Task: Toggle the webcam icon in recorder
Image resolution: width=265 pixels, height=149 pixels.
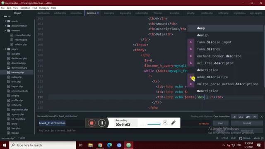Action: (165, 123)
